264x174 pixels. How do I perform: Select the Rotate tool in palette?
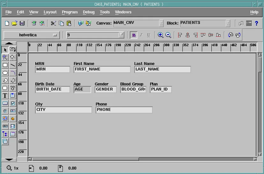pyautogui.click(x=13, y=49)
